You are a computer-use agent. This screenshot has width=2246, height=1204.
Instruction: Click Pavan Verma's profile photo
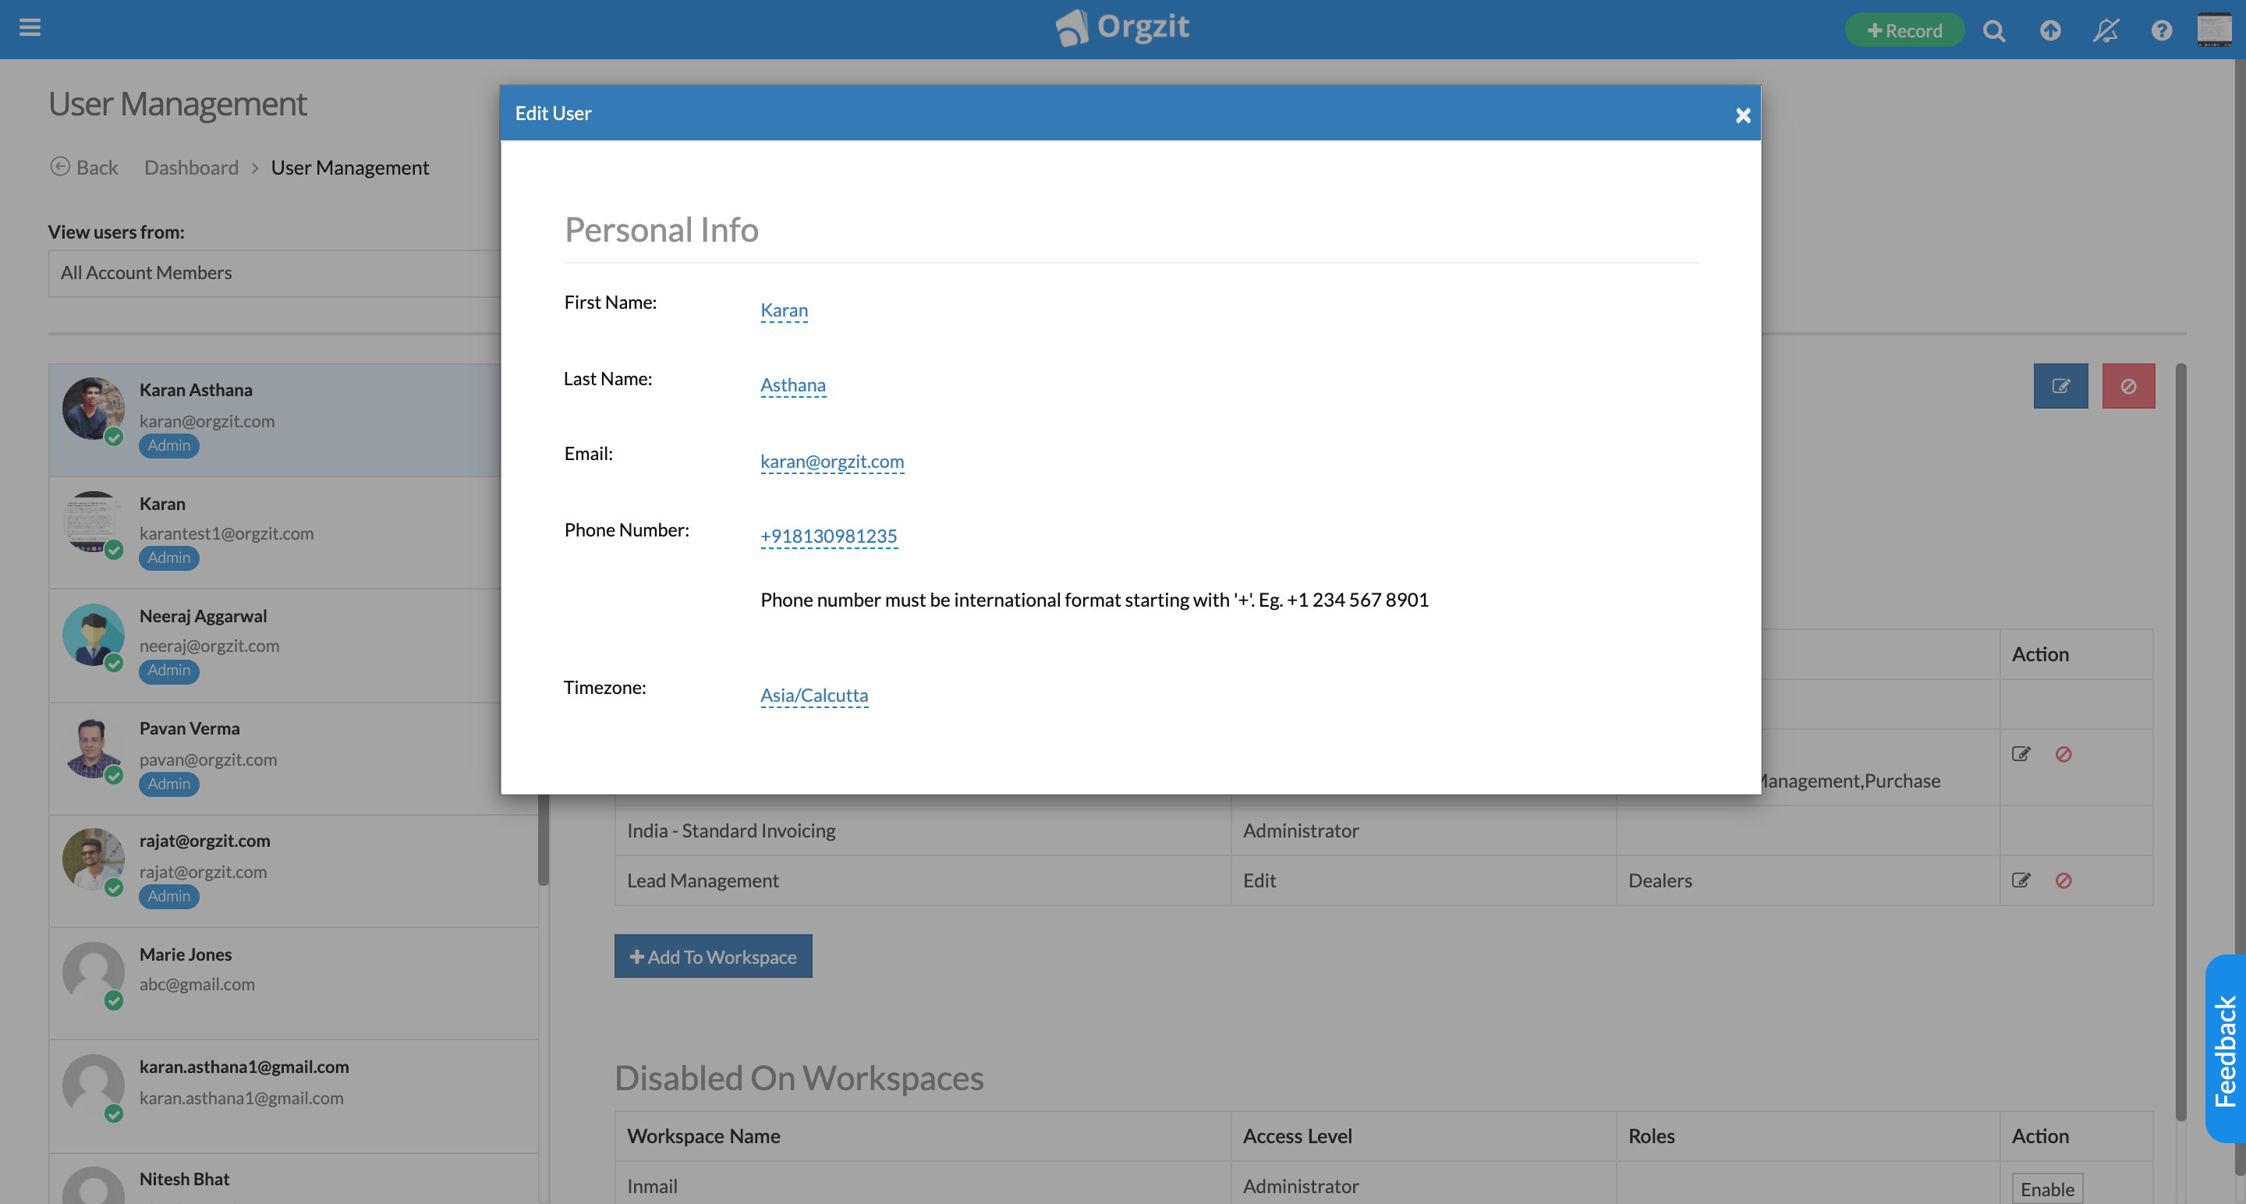pos(93,746)
